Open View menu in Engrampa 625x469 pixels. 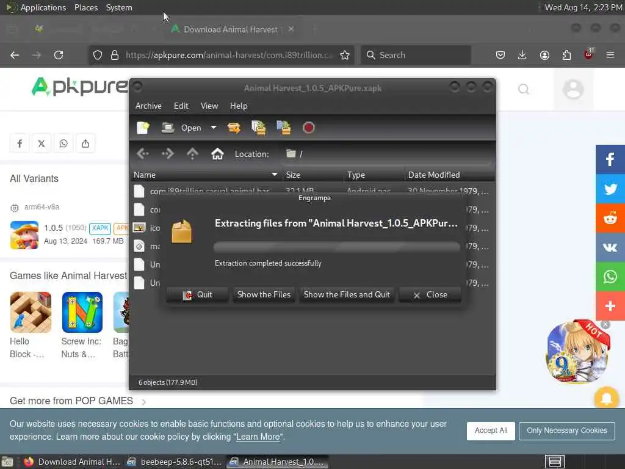209,106
